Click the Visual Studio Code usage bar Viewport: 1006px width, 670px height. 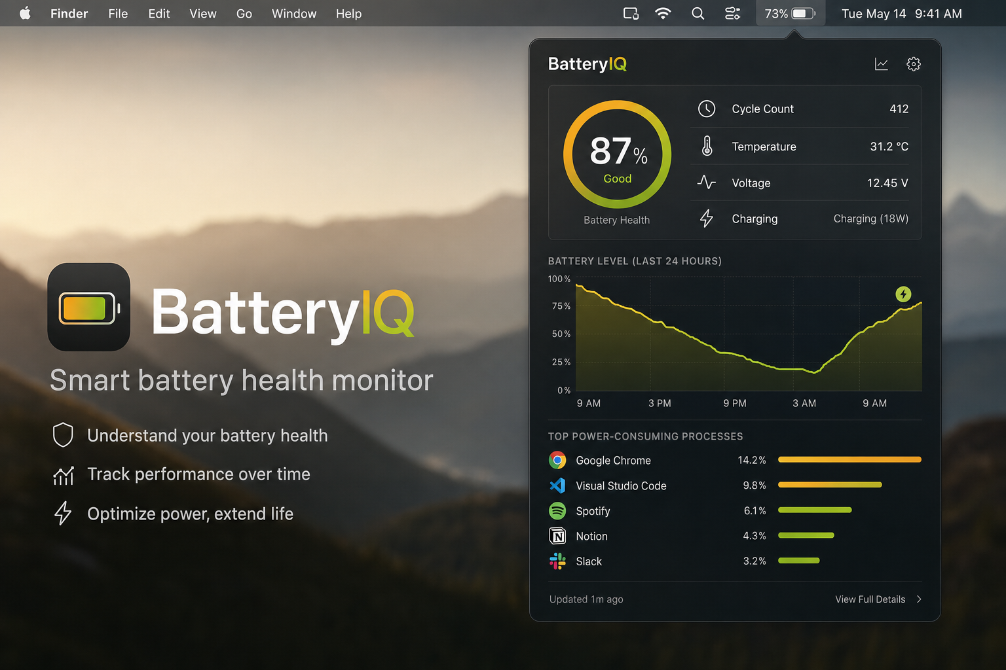pyautogui.click(x=830, y=485)
